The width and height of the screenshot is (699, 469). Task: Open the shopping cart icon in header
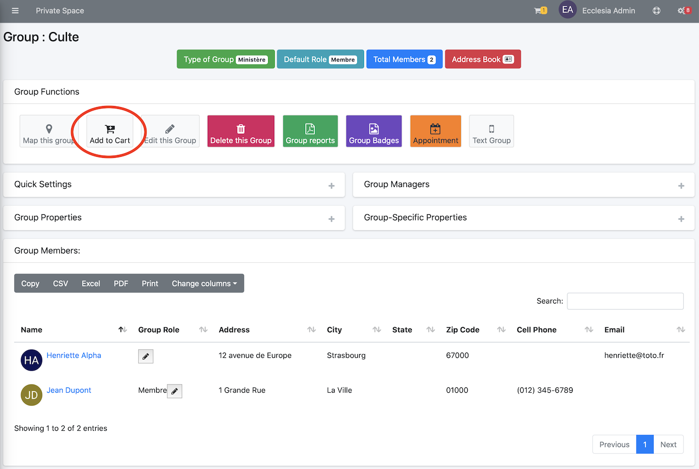[540, 10]
